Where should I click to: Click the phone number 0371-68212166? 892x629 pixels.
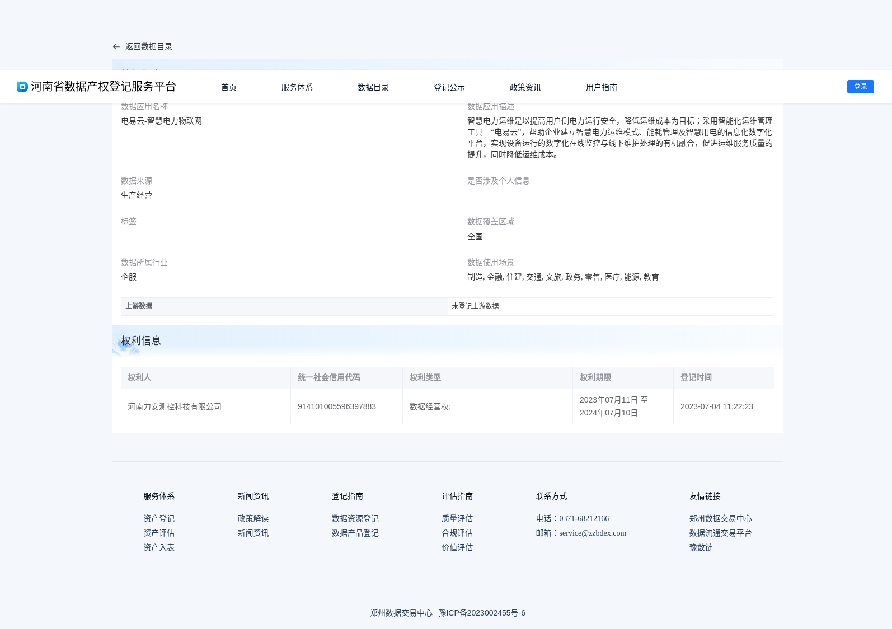click(x=584, y=518)
